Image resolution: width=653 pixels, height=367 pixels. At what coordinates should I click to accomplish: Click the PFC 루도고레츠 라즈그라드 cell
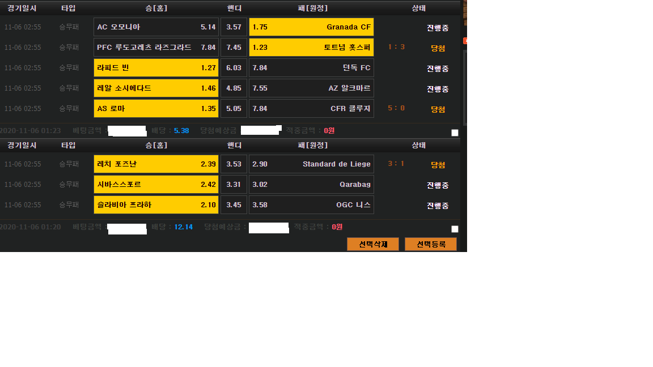pos(156,48)
